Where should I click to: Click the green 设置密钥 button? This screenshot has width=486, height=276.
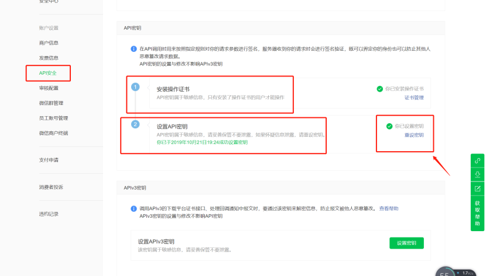[x=406, y=243]
